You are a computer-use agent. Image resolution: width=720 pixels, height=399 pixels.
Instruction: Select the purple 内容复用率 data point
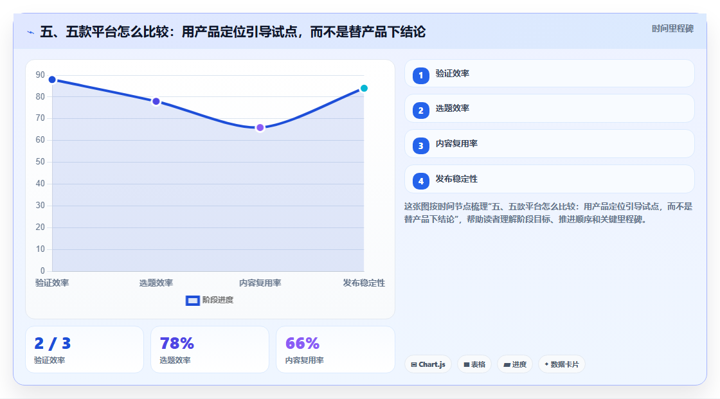(260, 128)
